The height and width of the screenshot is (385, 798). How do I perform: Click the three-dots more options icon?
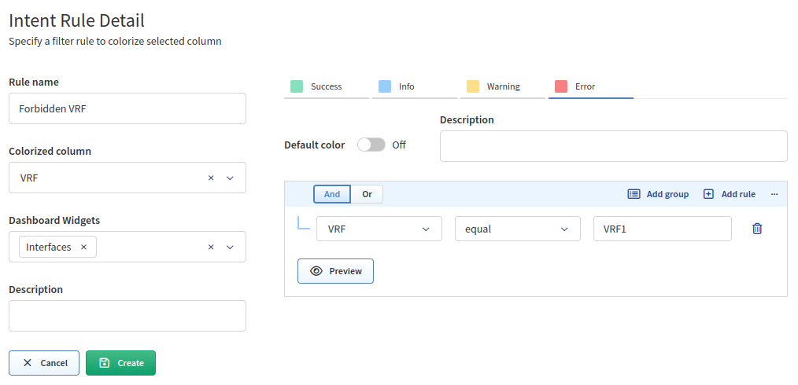click(774, 194)
